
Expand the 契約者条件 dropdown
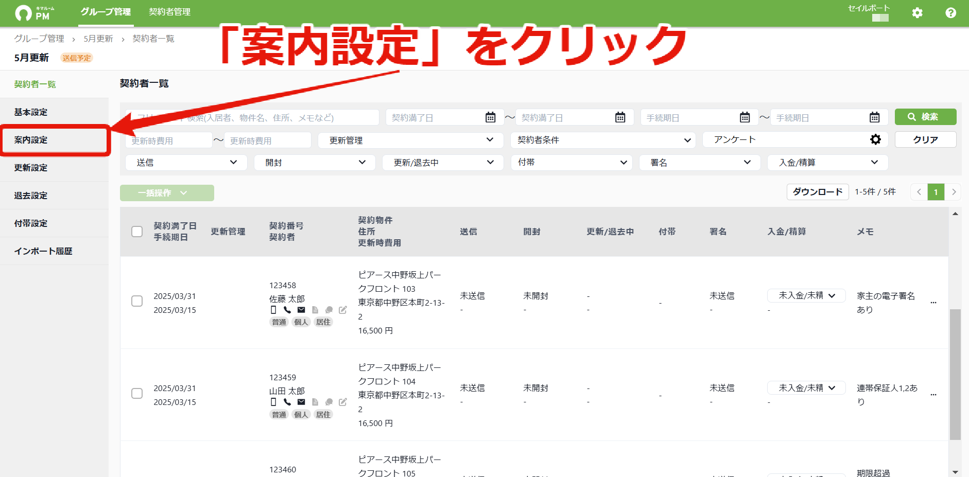point(603,140)
